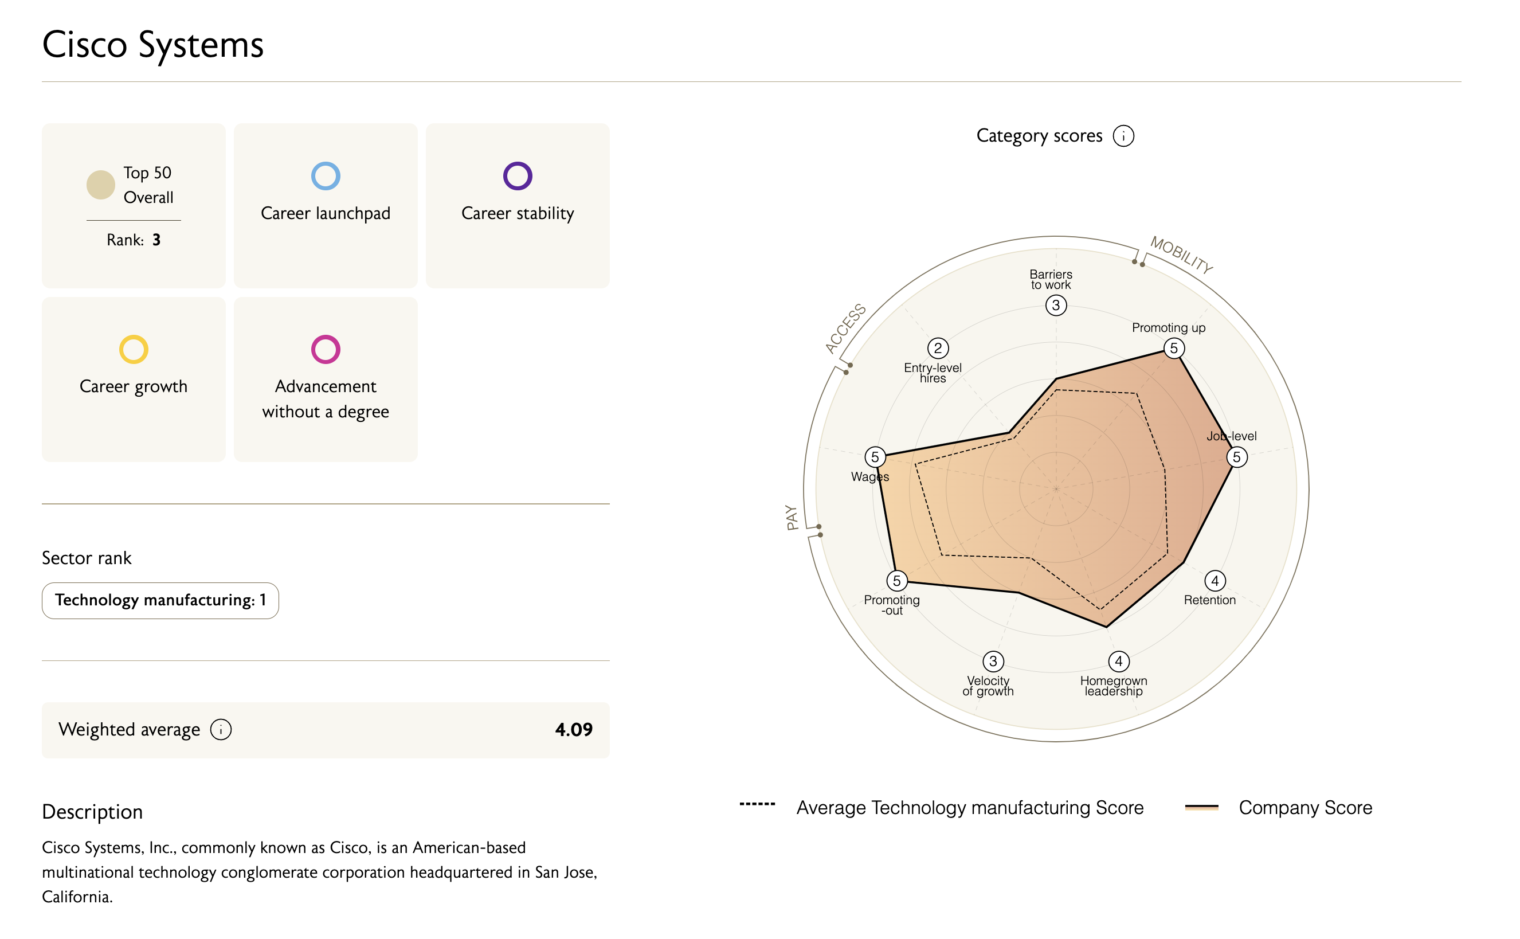Screen dimensions: 1520x939
Task: Click the purple Career stability ring icon
Action: click(517, 176)
